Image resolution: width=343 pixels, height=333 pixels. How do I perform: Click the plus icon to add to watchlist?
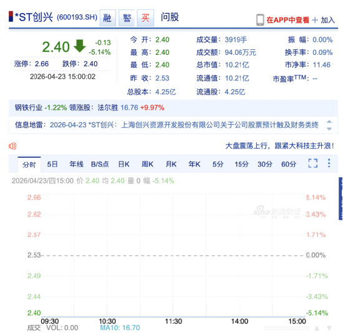315,20
